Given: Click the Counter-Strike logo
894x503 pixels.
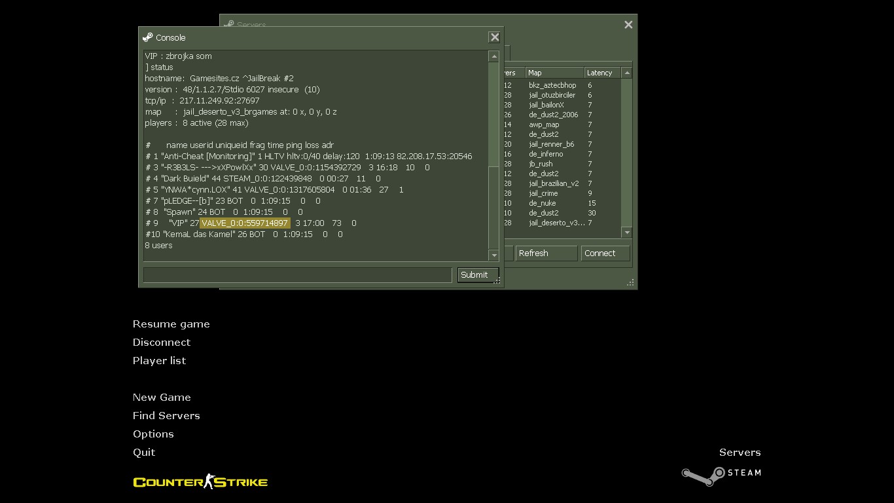Looking at the screenshot, I should pos(200,482).
